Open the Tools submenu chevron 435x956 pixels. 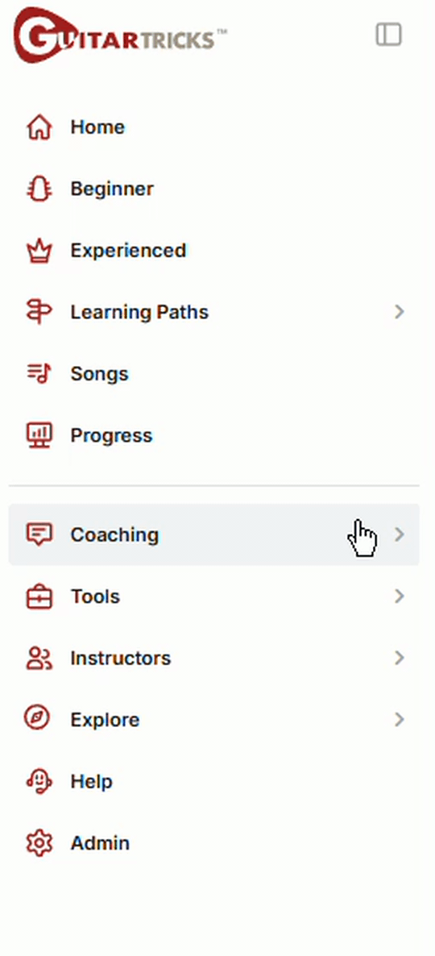point(399,596)
